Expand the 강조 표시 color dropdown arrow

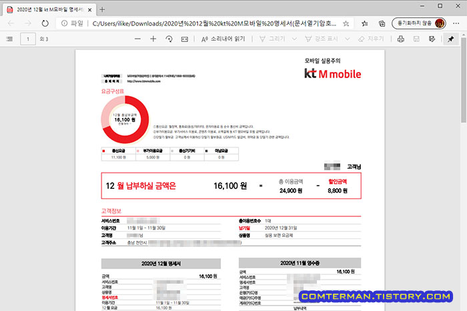348,39
